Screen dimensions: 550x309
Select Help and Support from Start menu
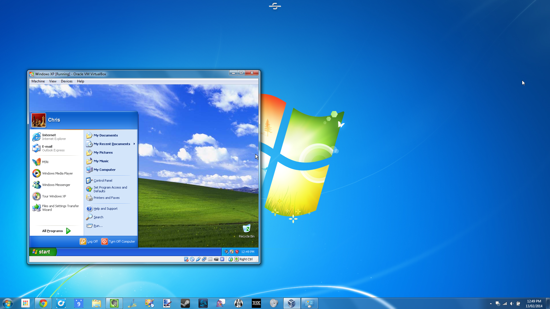[x=105, y=208]
